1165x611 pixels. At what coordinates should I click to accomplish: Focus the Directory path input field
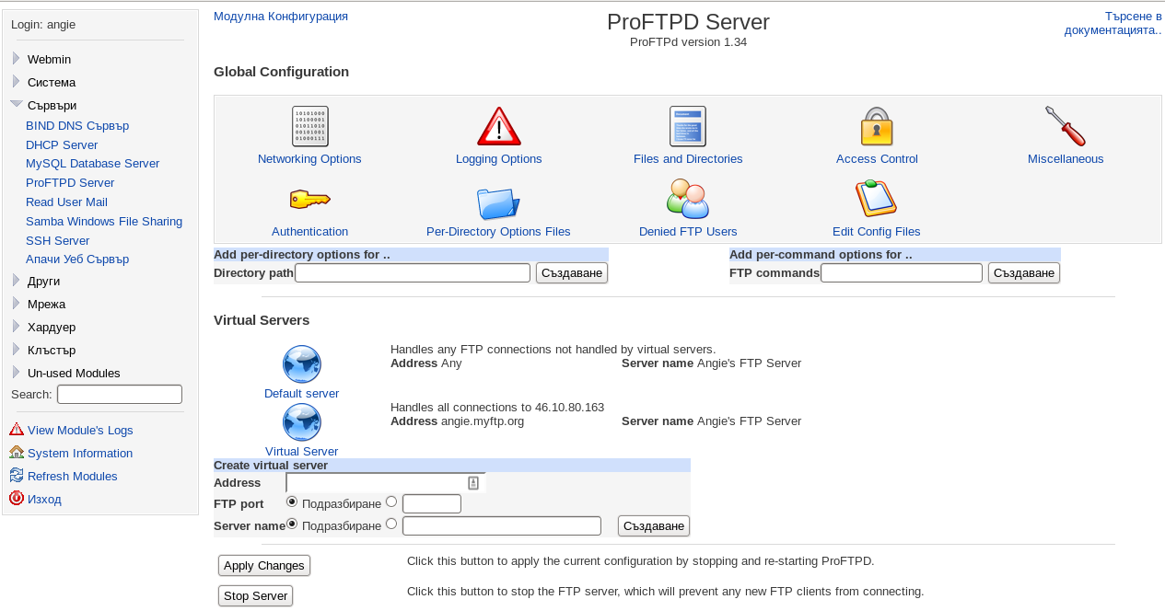tap(413, 272)
